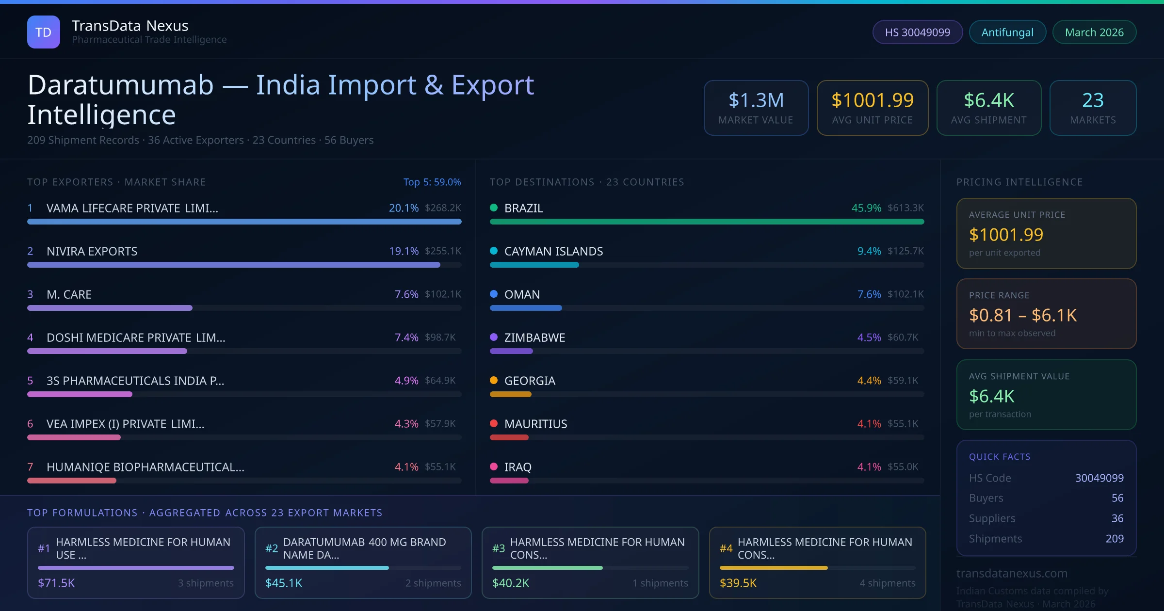The image size is (1164, 611).
Task: Click the blue dot beside Oman
Action: [494, 294]
